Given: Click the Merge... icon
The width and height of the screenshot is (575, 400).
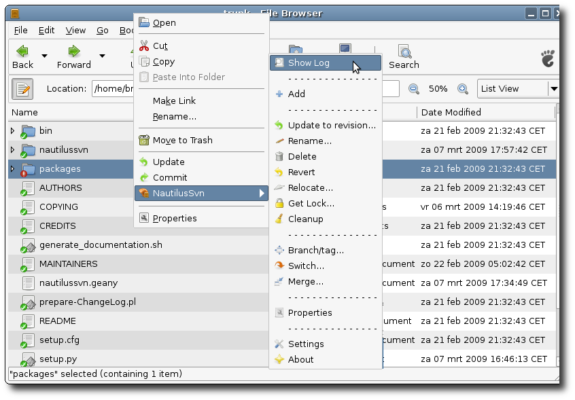Looking at the screenshot, I should click(x=279, y=281).
